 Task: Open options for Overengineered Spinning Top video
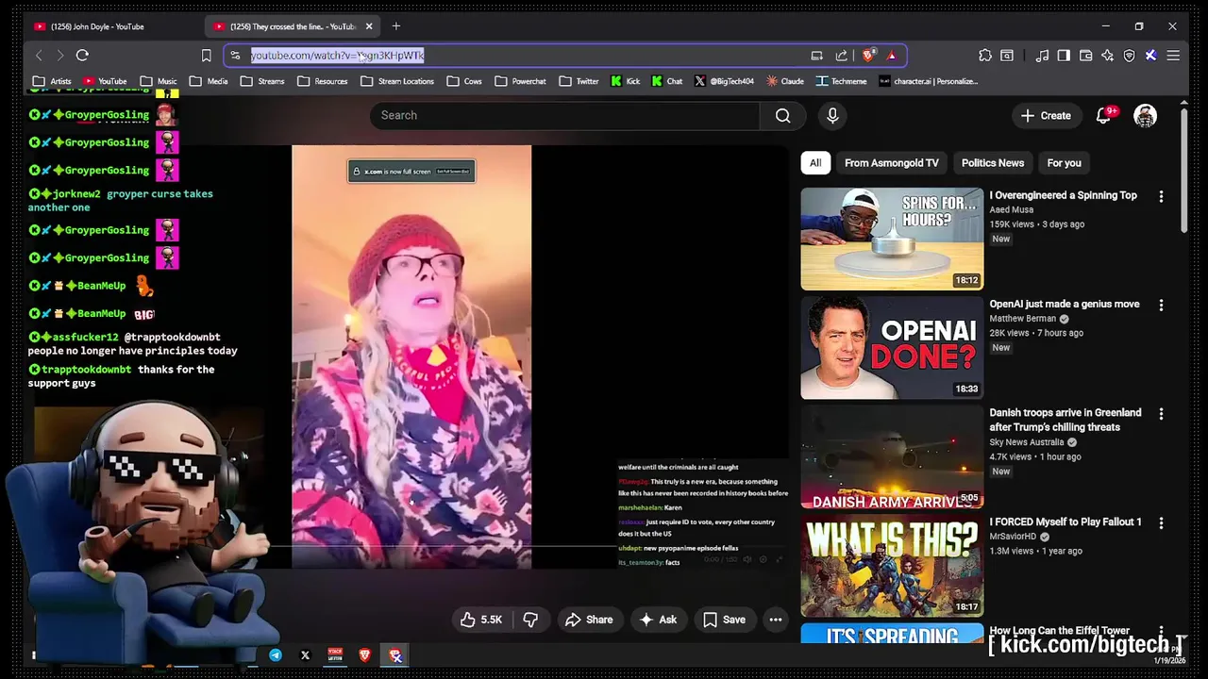tap(1161, 196)
